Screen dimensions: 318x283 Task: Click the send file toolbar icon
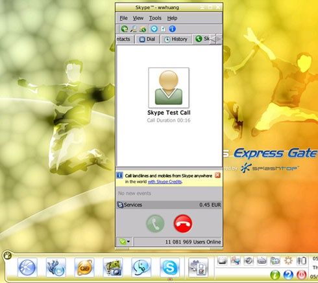click(163, 29)
